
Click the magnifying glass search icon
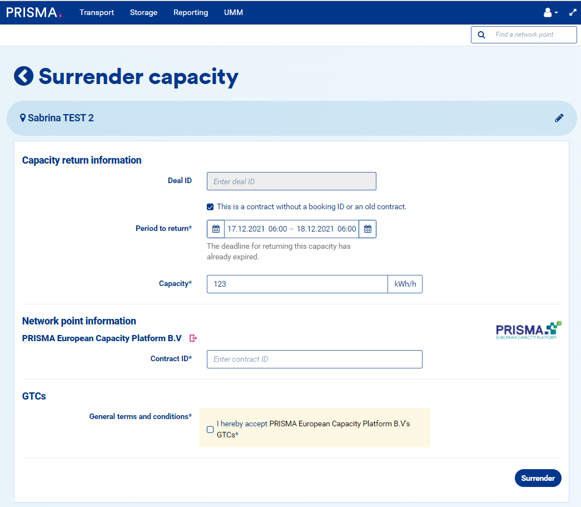[x=481, y=35]
